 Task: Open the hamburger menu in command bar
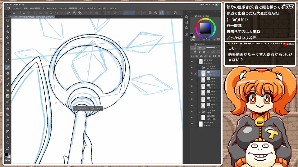pyautogui.click(x=14, y=13)
